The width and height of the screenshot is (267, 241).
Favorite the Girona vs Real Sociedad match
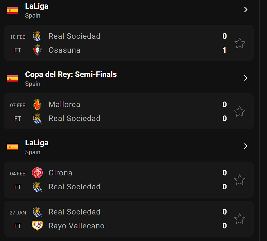pos(239,180)
